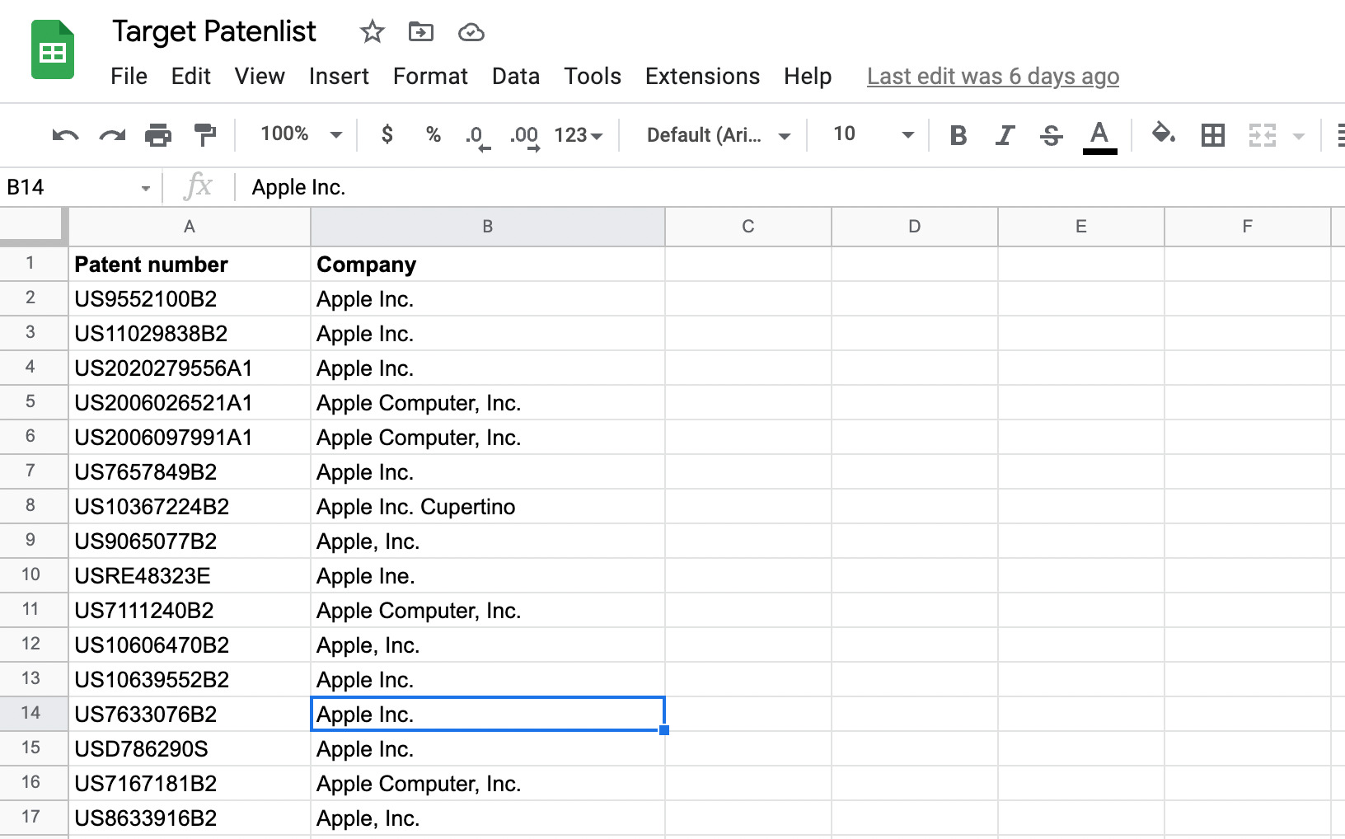Undo the last action
The width and height of the screenshot is (1345, 839).
[65, 134]
